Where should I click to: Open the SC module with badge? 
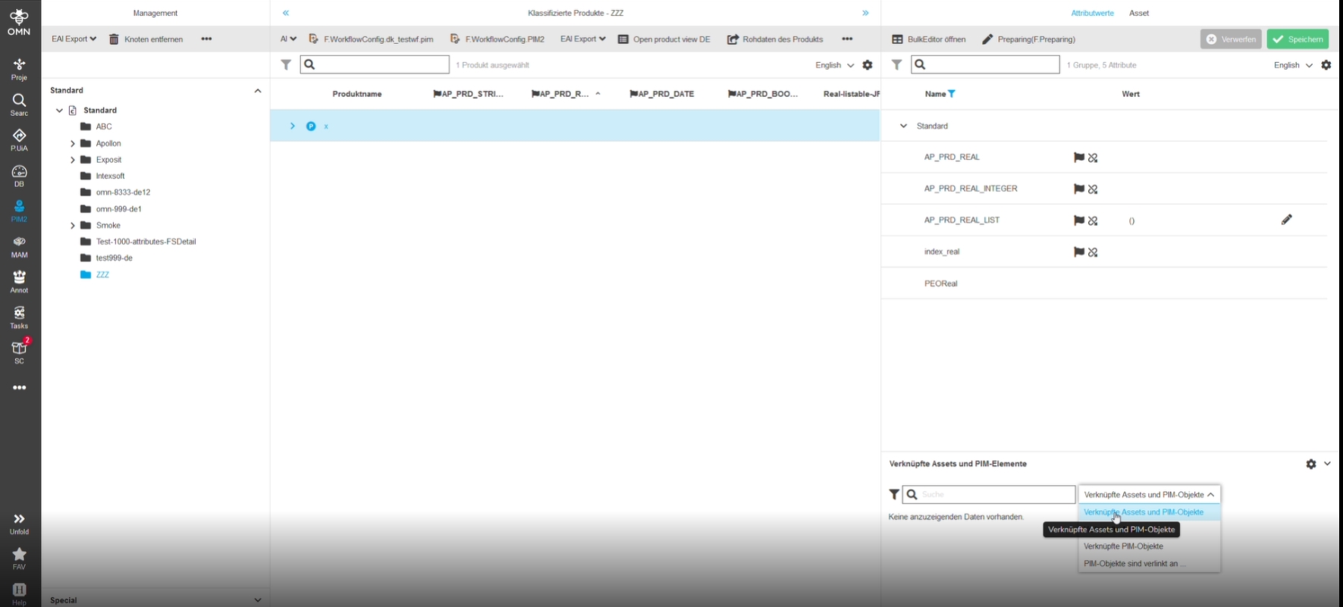point(19,352)
